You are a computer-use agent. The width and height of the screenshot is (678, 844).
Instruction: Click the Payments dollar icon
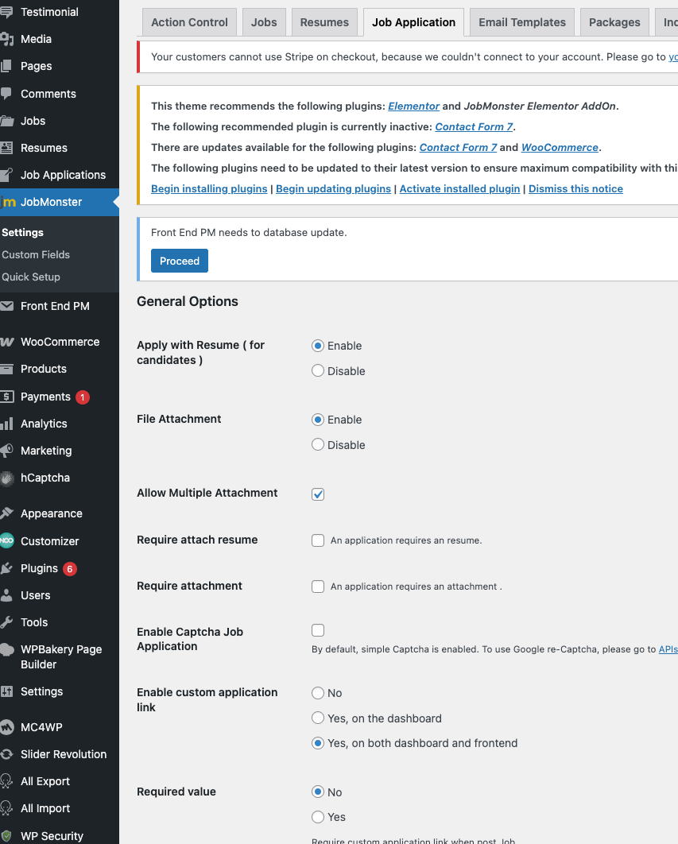tap(6, 397)
